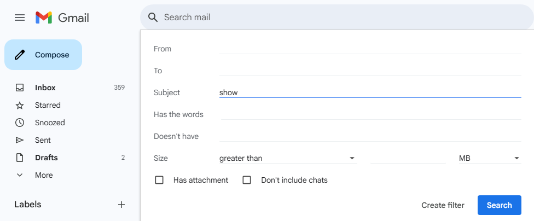Click the search magnifier icon
This screenshot has height=221, width=534.
point(153,18)
